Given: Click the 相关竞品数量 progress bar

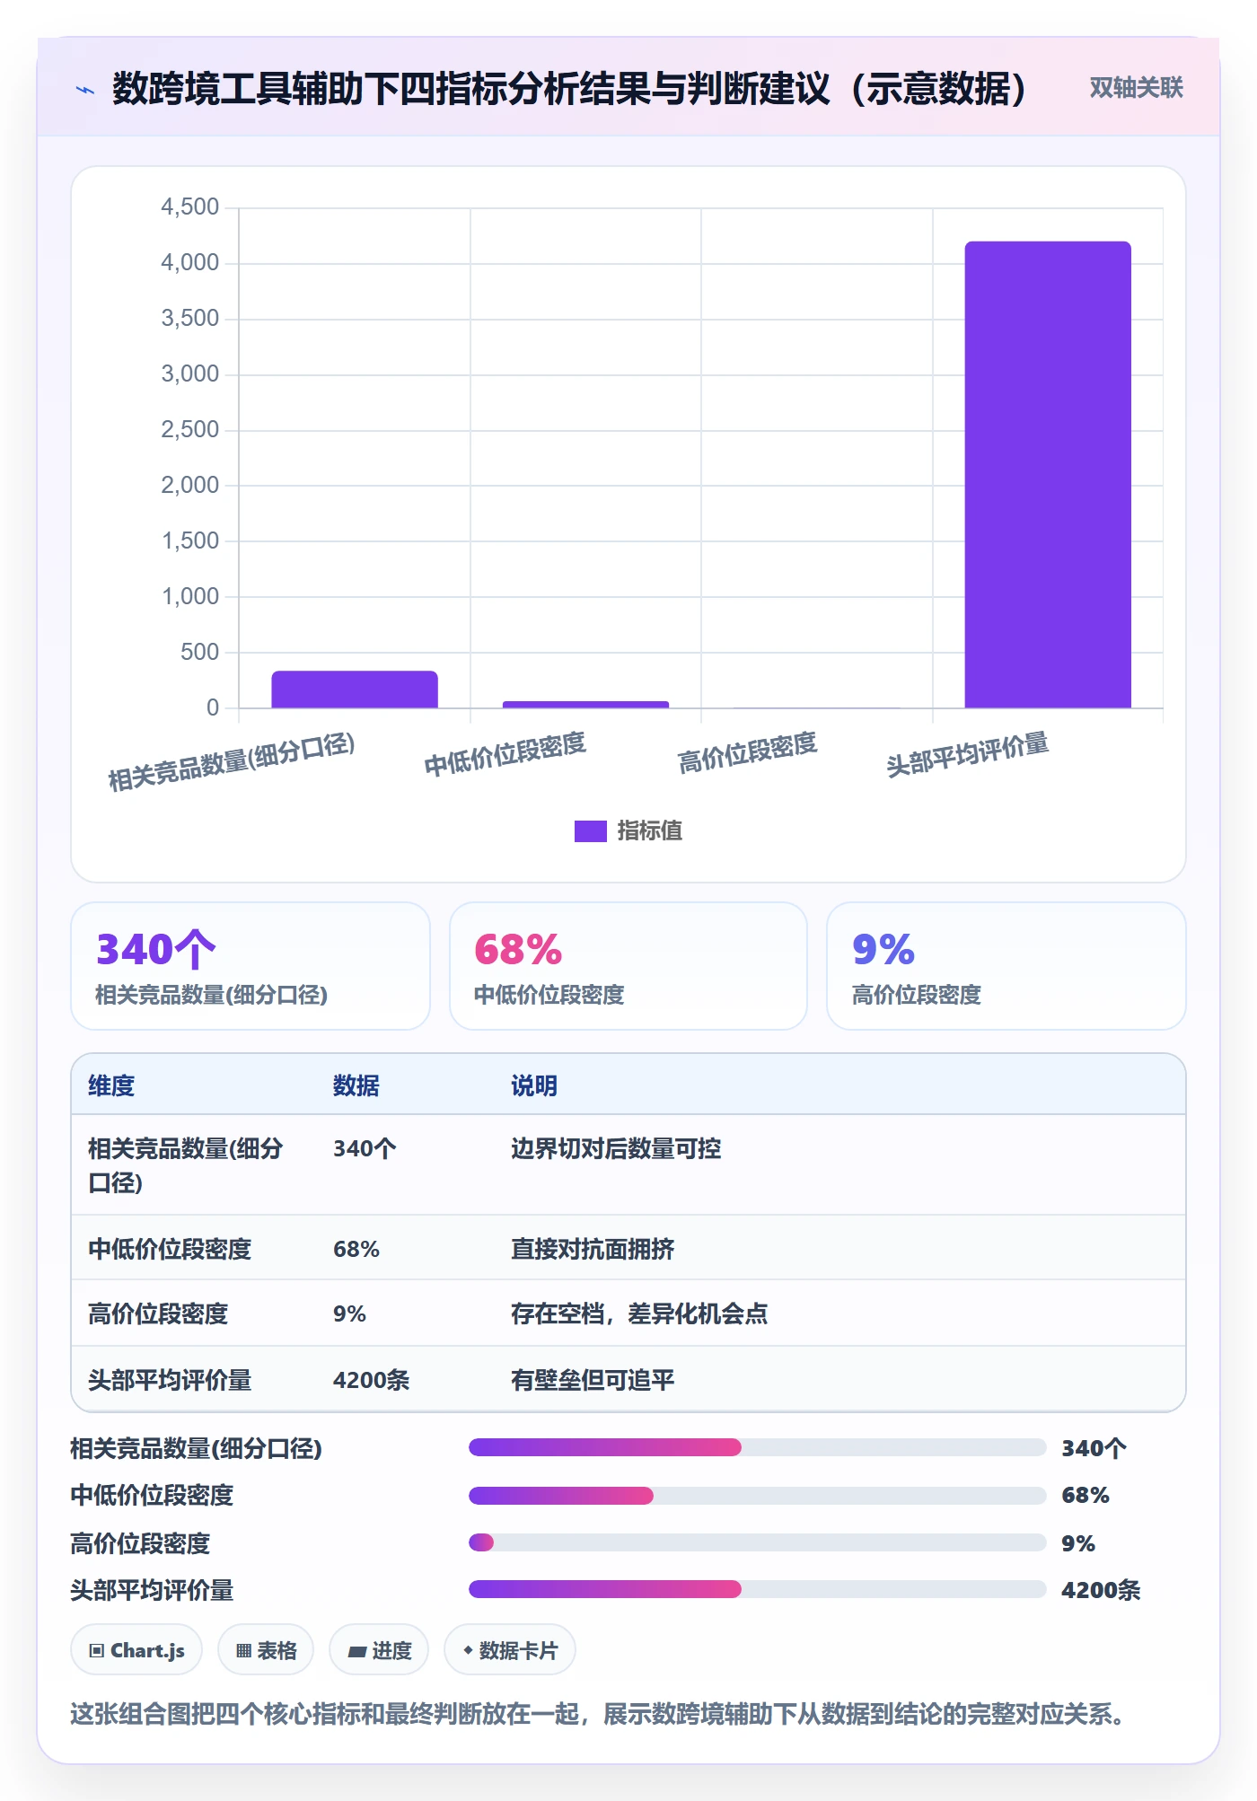Looking at the screenshot, I should pyautogui.click(x=757, y=1447).
